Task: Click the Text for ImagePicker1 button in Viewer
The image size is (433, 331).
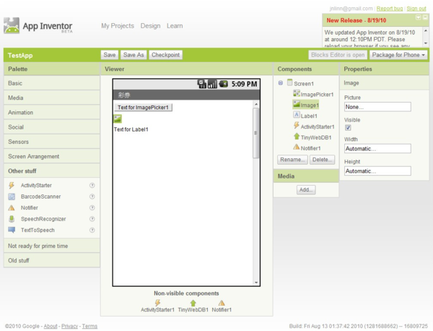Action: point(143,107)
